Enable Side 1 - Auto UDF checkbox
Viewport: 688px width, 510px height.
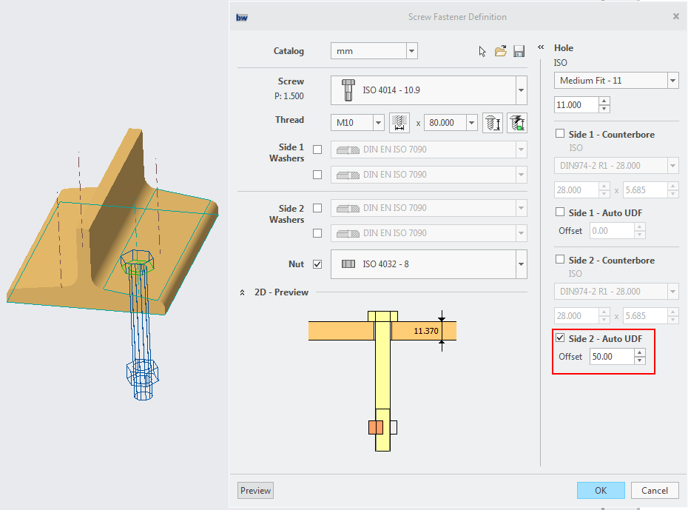pyautogui.click(x=560, y=212)
